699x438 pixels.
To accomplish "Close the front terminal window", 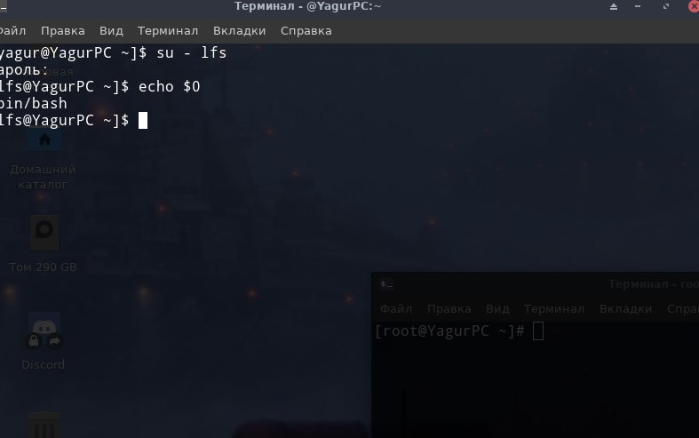I will tap(694, 7).
